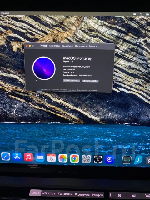
Task: Tap Обзор on the Touch Bar
Action: click(35, 193)
